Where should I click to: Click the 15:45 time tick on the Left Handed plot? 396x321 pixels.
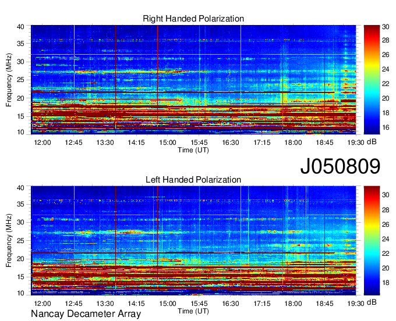click(x=199, y=304)
